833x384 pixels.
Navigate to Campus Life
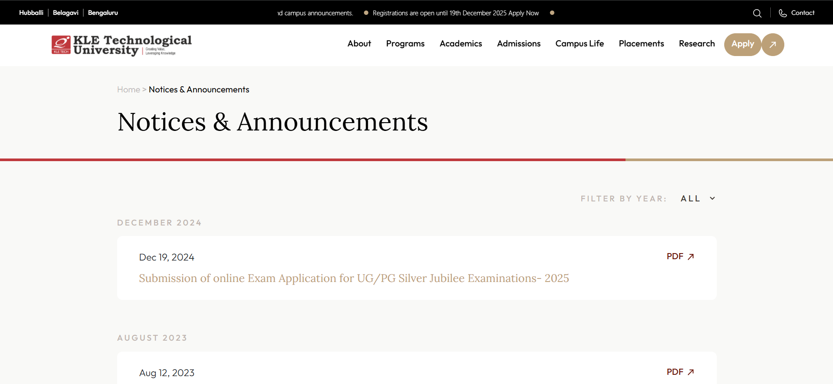[579, 44]
